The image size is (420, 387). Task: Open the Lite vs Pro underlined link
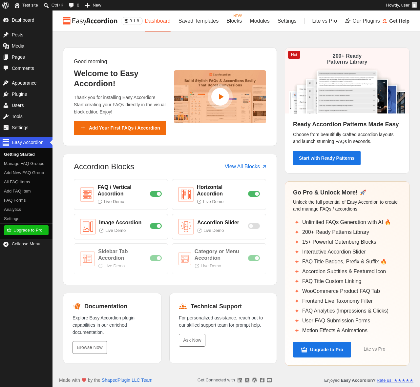click(x=374, y=349)
